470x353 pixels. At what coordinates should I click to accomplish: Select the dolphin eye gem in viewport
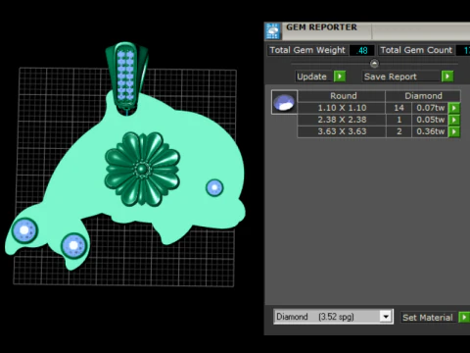(x=214, y=187)
